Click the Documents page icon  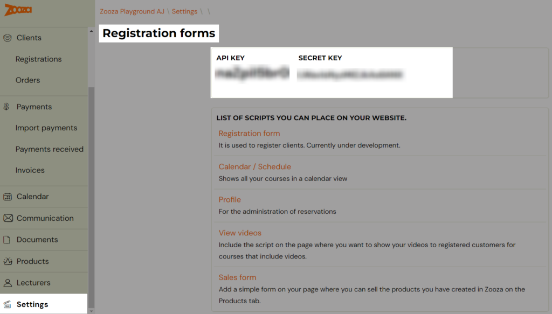[x=6, y=240]
